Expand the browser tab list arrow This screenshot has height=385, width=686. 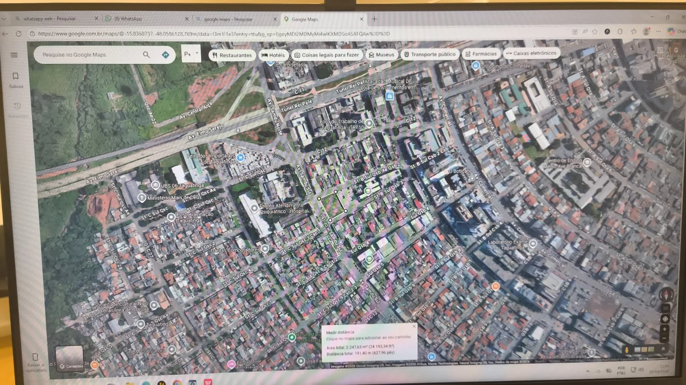click(4, 19)
